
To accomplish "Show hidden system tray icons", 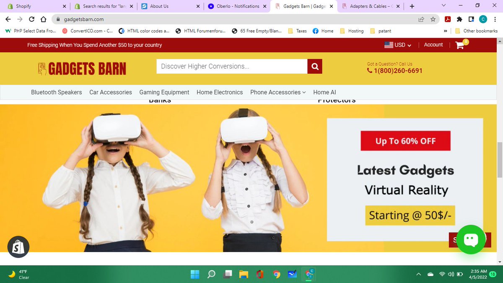I will 418,274.
